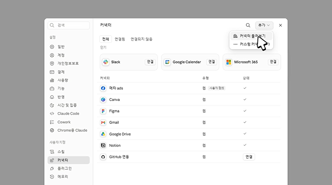Open 계정 settings in the sidebar

pos(69,55)
